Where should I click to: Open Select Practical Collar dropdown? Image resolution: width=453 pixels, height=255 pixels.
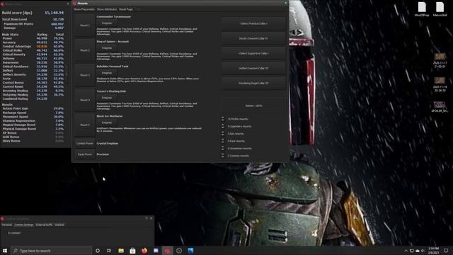coord(253,23)
